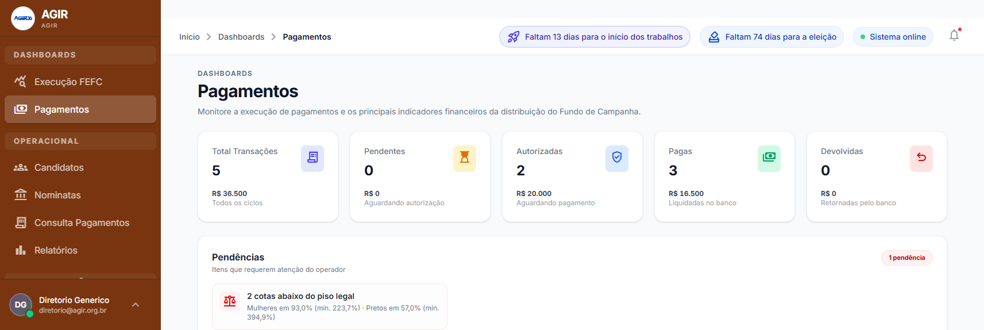Open Consulta Pagamentos page
Viewport: 984px width, 330px height.
tap(80, 222)
